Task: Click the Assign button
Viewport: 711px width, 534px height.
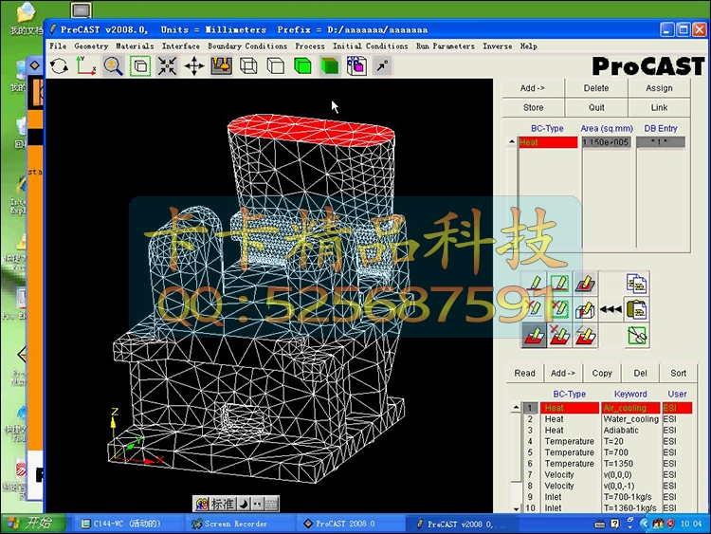Action: click(659, 88)
